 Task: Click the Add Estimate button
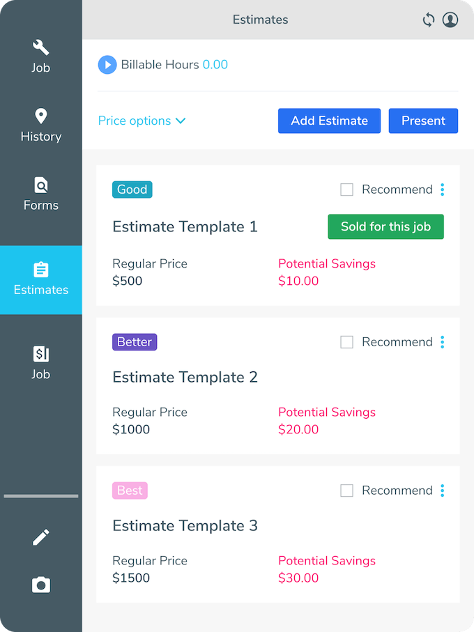pos(329,121)
